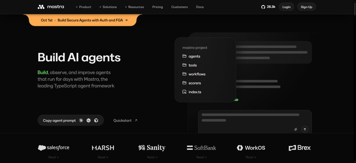Viewport: 356px width, 163px height.
Task: Click the green Build word in tagline
Action: coord(43,72)
